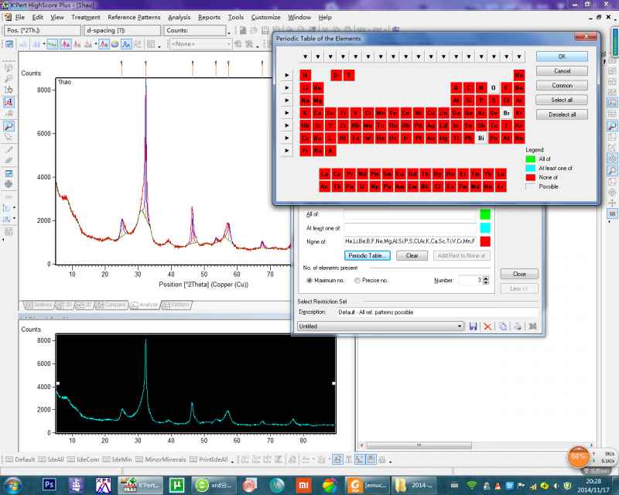Click the save restriction set icon

(473, 326)
